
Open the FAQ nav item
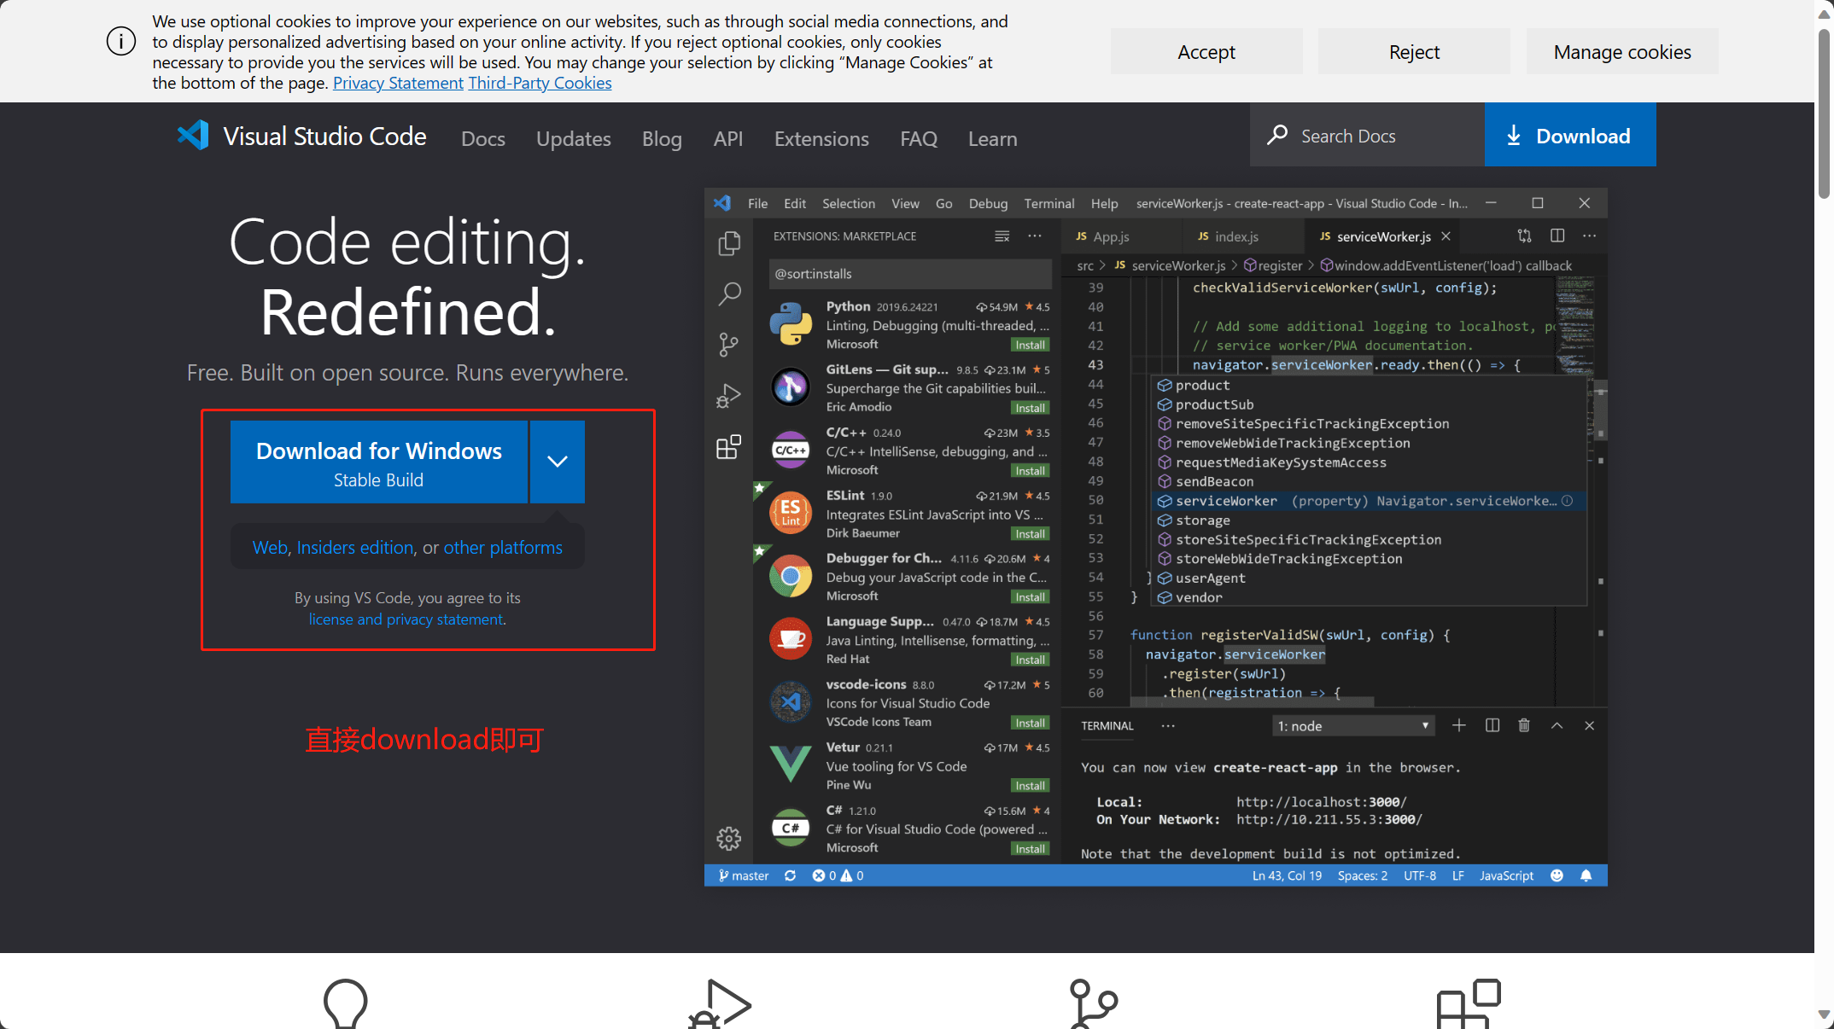[919, 138]
